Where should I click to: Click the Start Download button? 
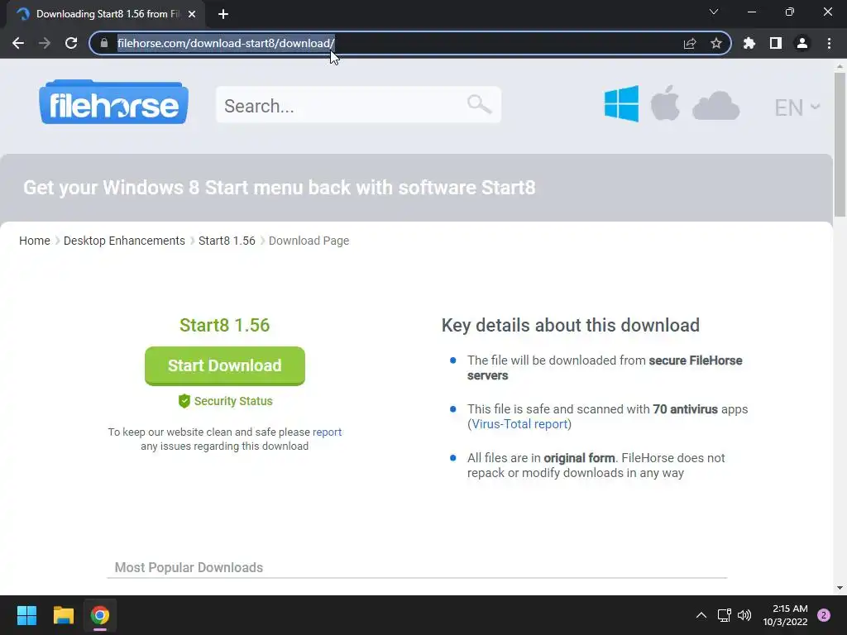point(225,365)
